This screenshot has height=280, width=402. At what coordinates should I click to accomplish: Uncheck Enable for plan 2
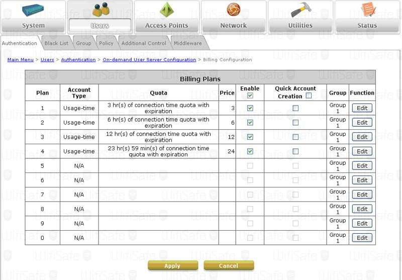(x=250, y=123)
